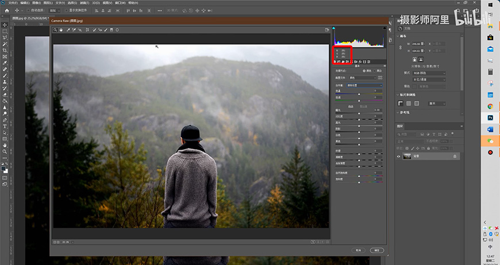Viewport: 500px width, 265px height.
Task: Toggle shadow clipping warning on histogram
Action: (334, 28)
